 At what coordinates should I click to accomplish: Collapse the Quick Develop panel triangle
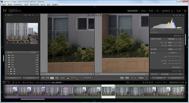[x=183, y=36]
